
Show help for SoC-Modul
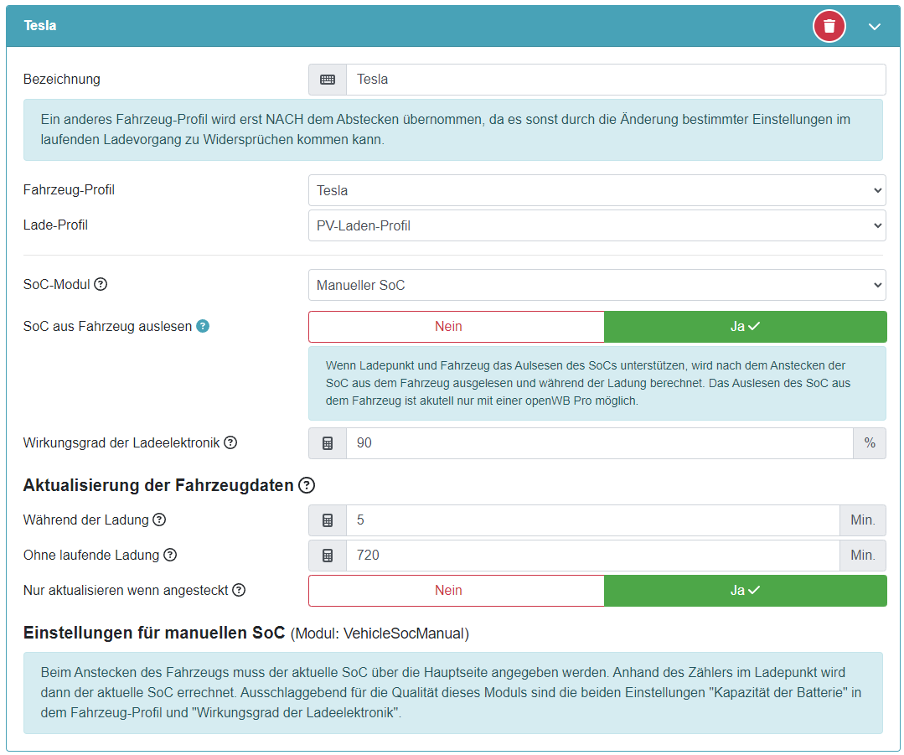click(101, 284)
